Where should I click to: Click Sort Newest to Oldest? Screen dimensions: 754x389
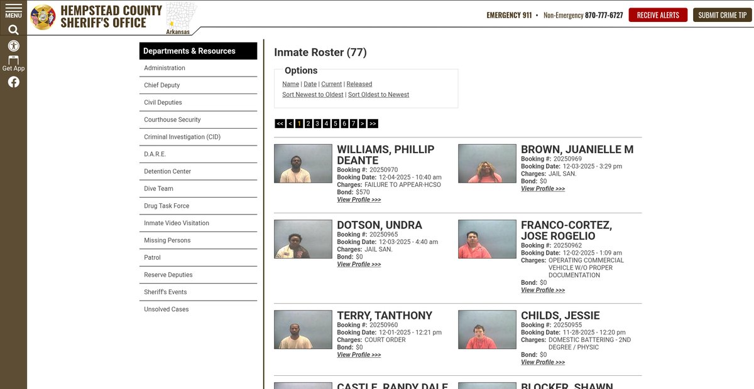[x=313, y=95]
